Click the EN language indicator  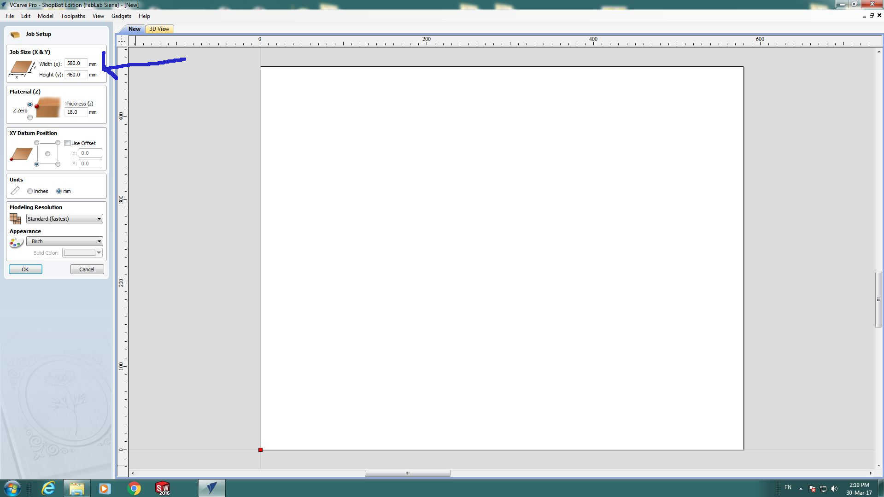(x=788, y=487)
